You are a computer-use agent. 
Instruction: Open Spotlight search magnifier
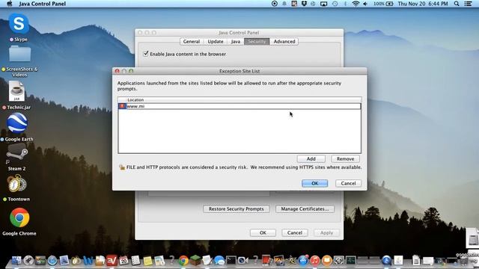pyautogui.click(x=457, y=4)
